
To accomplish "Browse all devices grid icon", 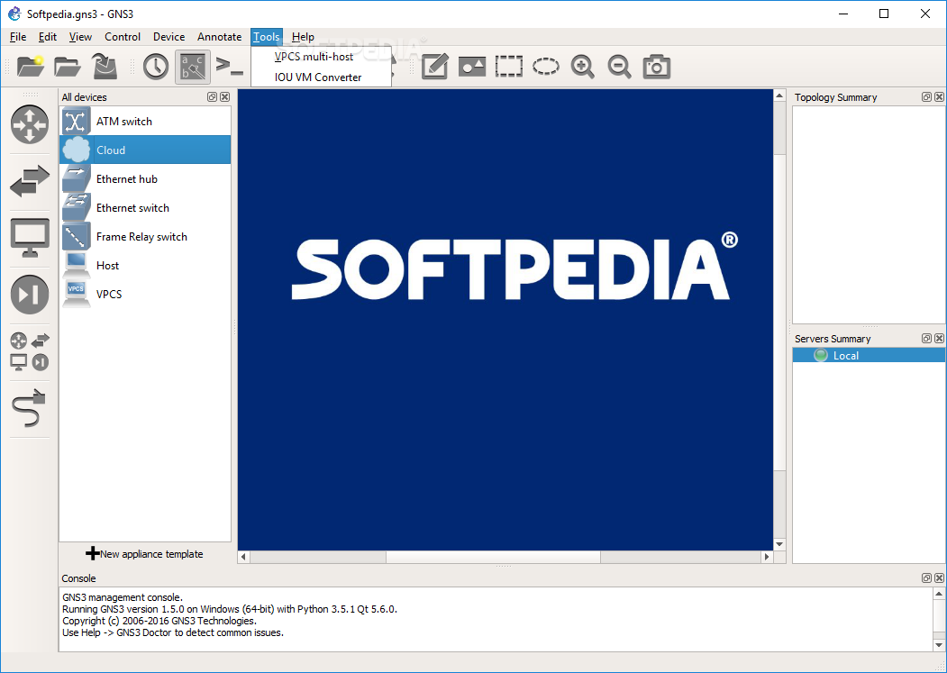I will [30, 351].
